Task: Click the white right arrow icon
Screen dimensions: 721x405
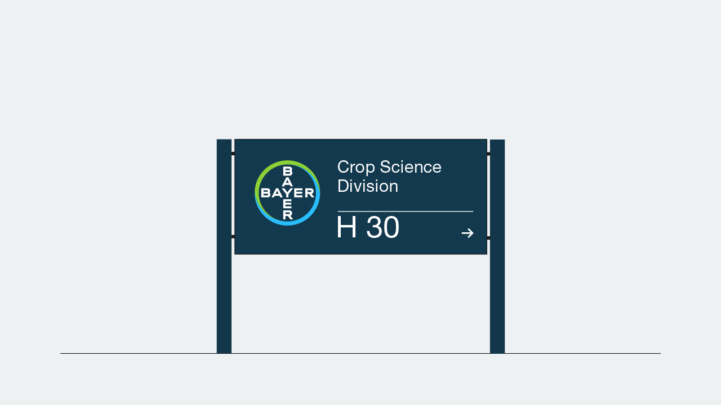Action: 468,233
